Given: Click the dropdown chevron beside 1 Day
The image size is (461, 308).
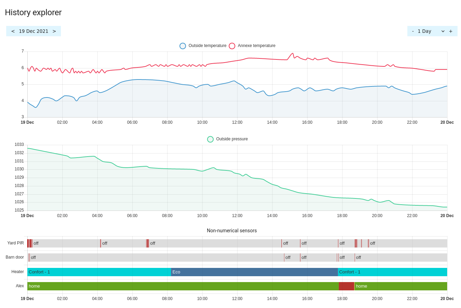Looking at the screenshot, I should [x=443, y=31].
